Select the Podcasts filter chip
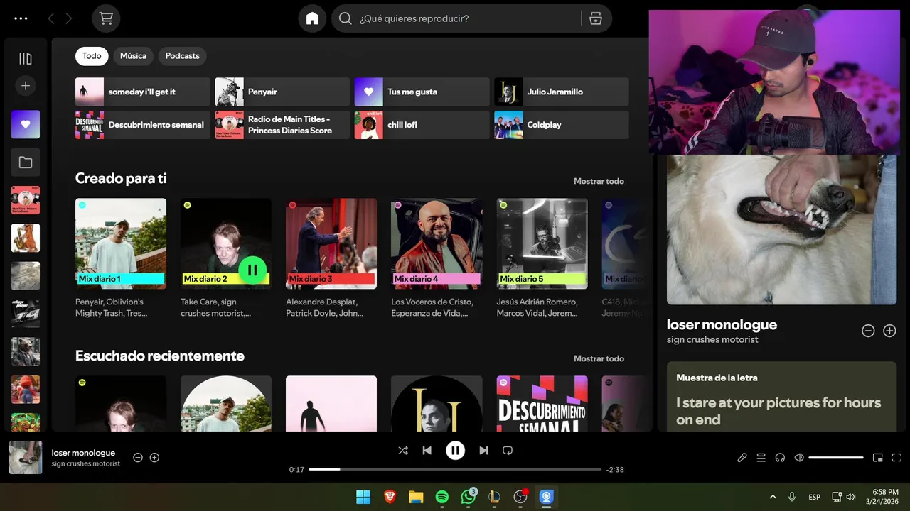 (182, 56)
